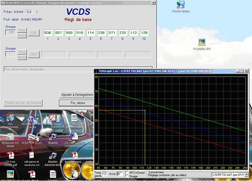The image size is (252, 181).
Task: Select CV Yves CISZEK.pdf file icon
Action: coord(10,156)
